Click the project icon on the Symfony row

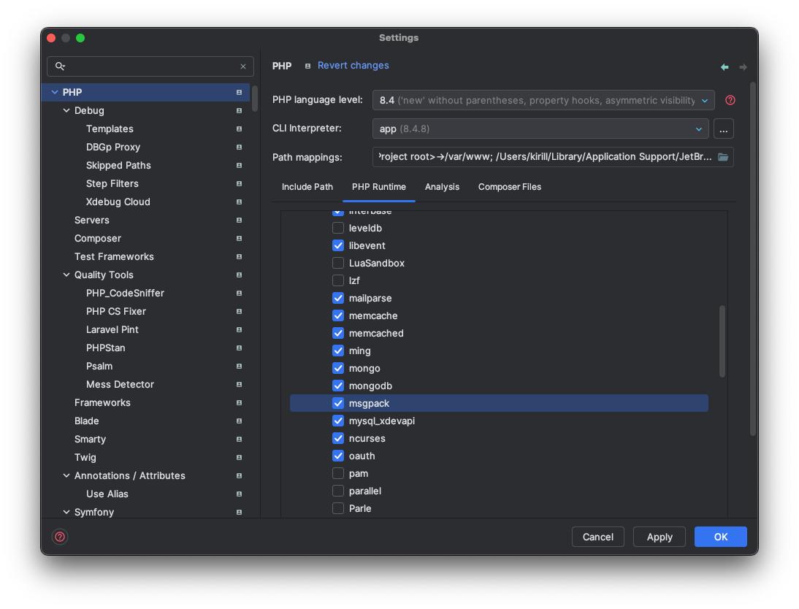(239, 512)
